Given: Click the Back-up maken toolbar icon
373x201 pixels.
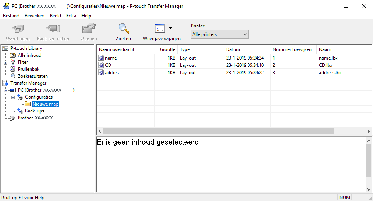Looking at the screenshot, I should pyautogui.click(x=53, y=29).
